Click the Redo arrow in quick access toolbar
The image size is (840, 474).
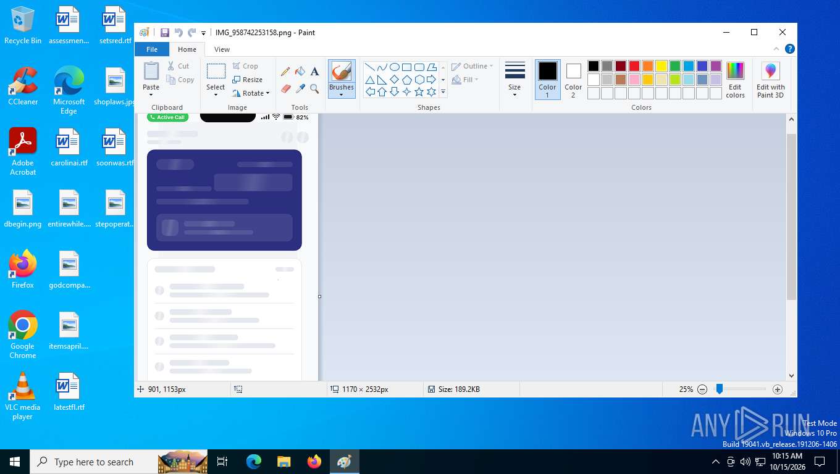tap(192, 33)
